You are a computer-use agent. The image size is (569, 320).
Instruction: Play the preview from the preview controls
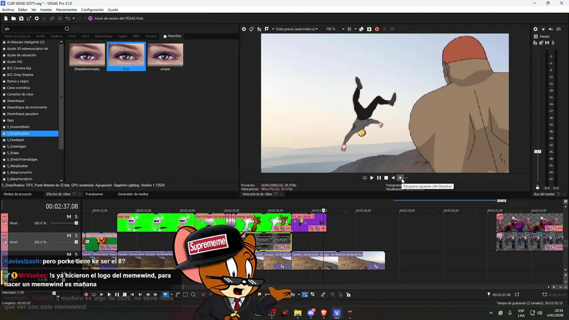tap(372, 178)
